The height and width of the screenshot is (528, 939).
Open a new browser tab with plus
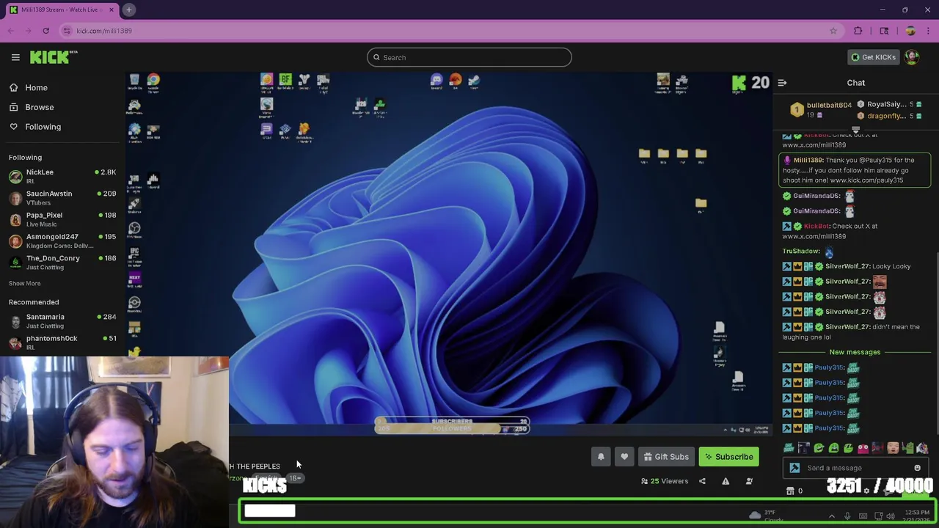[128, 10]
